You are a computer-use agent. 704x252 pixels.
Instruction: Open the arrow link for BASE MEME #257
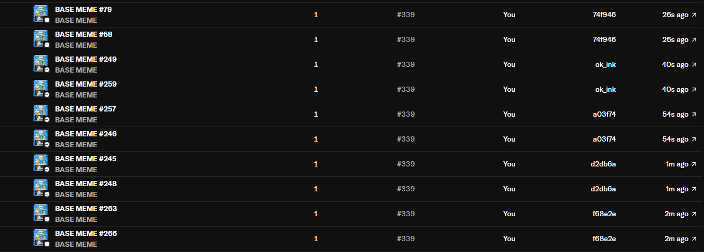pyautogui.click(x=694, y=115)
